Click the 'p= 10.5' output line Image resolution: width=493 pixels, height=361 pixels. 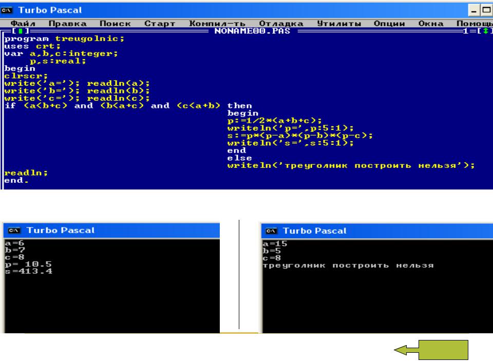pyautogui.click(x=28, y=264)
